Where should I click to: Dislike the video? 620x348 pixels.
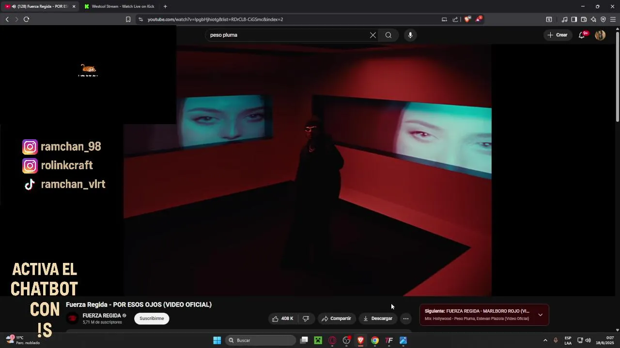[x=306, y=319]
